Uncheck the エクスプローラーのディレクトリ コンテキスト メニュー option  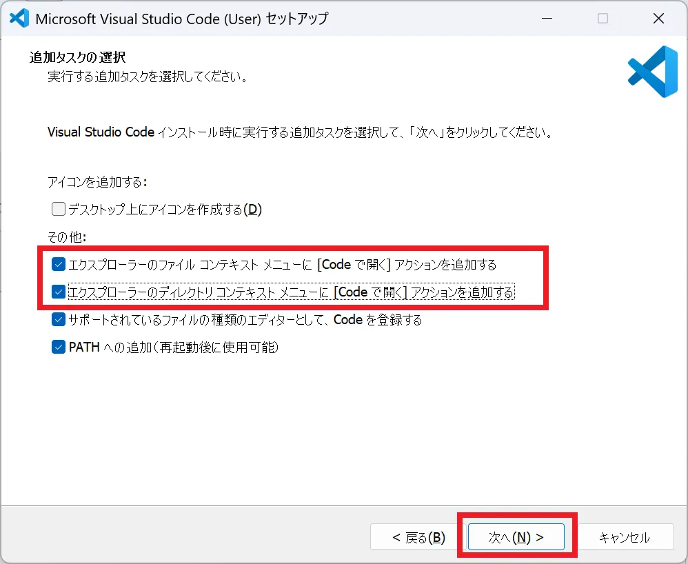click(59, 292)
